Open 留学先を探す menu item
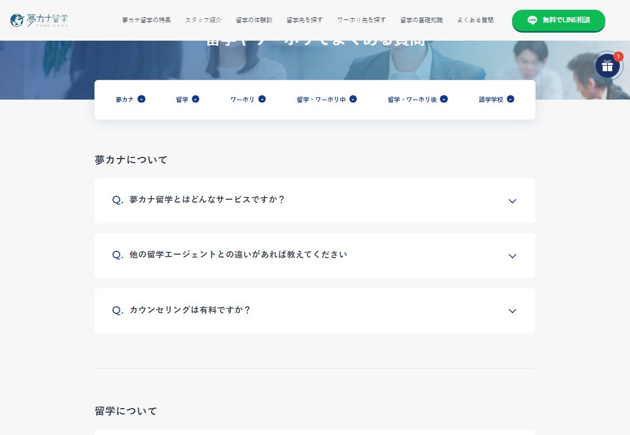 305,20
